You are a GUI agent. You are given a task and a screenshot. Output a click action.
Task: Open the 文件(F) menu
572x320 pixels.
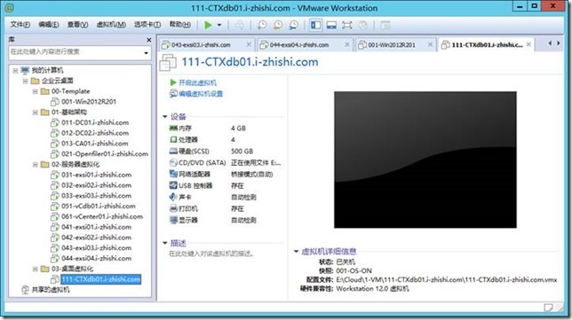pyautogui.click(x=20, y=25)
